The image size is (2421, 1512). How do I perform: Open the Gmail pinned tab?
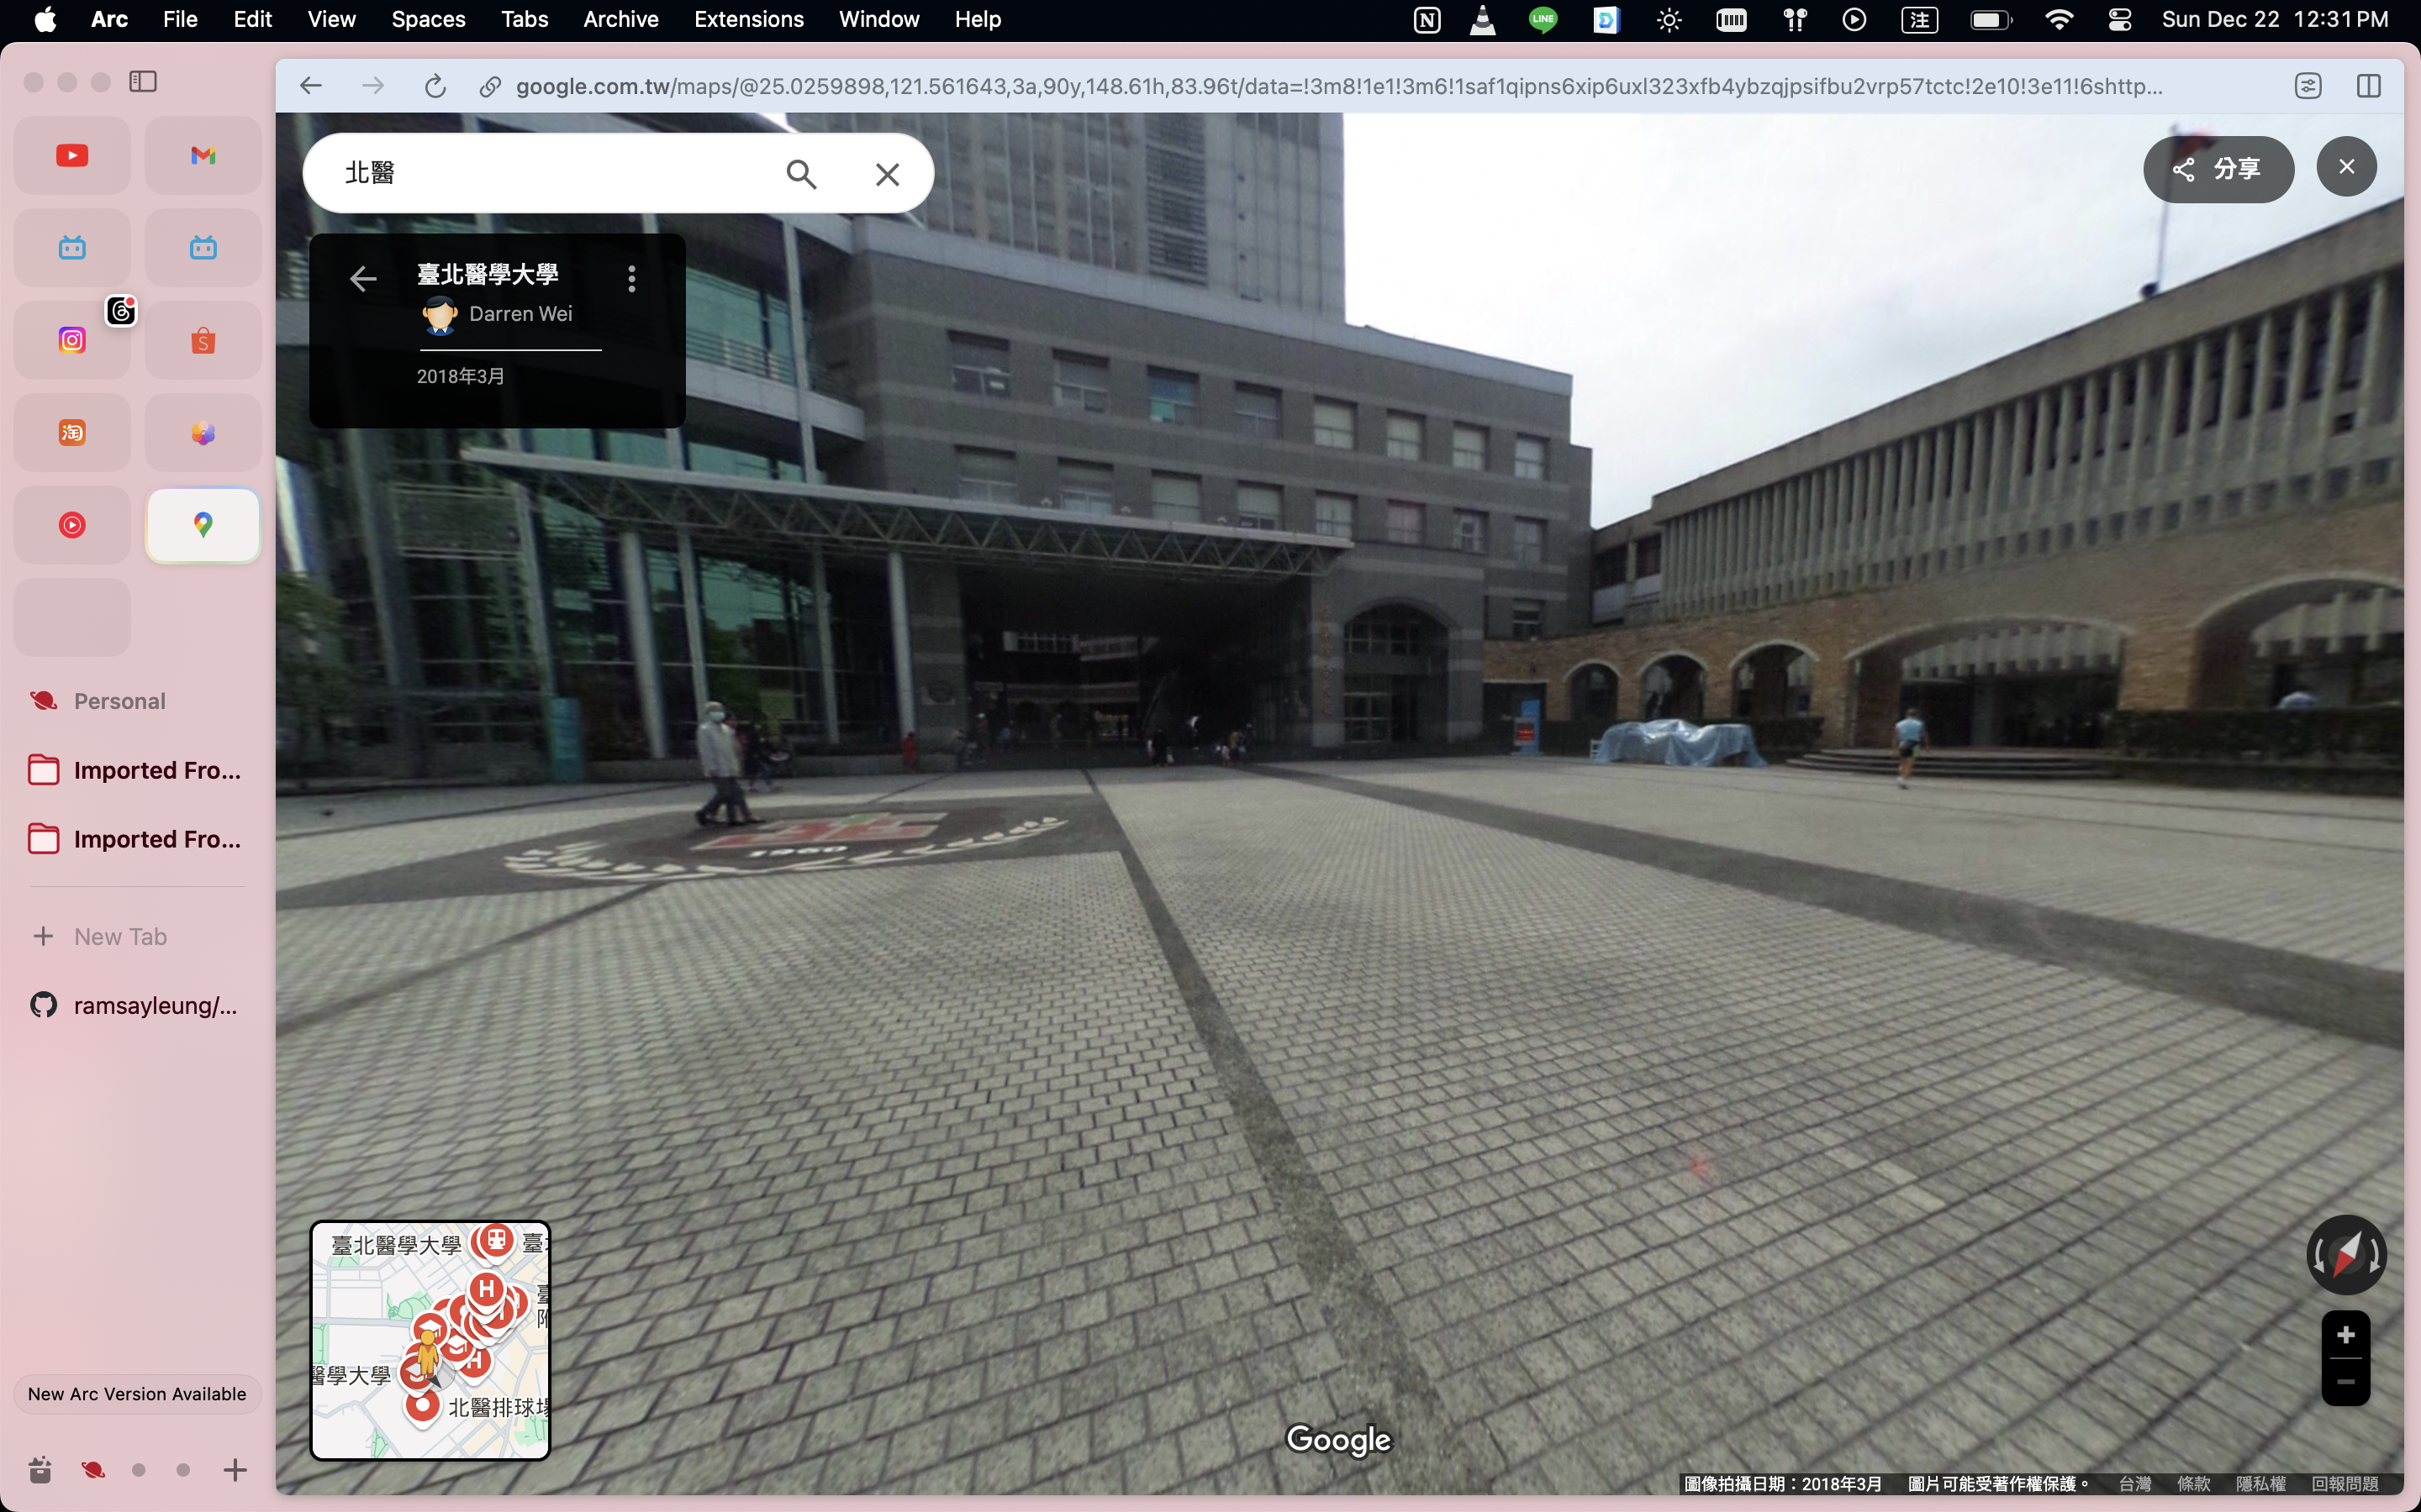pos(203,155)
